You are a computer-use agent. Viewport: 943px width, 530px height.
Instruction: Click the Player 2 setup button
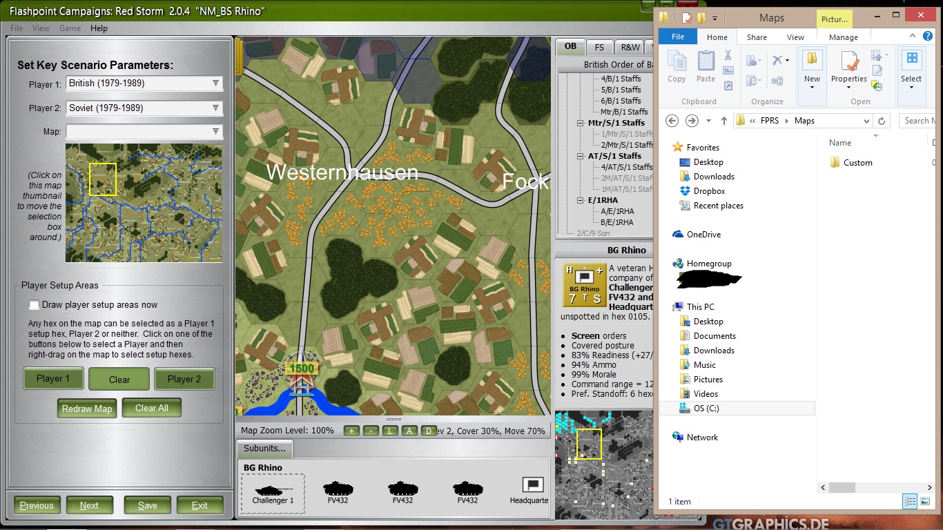pyautogui.click(x=184, y=379)
